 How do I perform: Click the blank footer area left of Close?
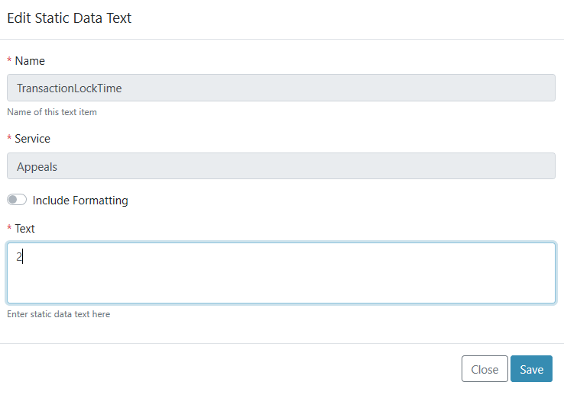[229, 369]
